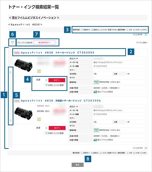Screen dimensions: 152x172
Task: Click NEW badge beside the CT203995 title
Action: (17, 53)
